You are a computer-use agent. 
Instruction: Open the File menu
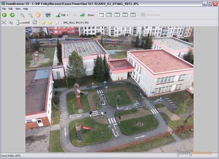point(4,9)
